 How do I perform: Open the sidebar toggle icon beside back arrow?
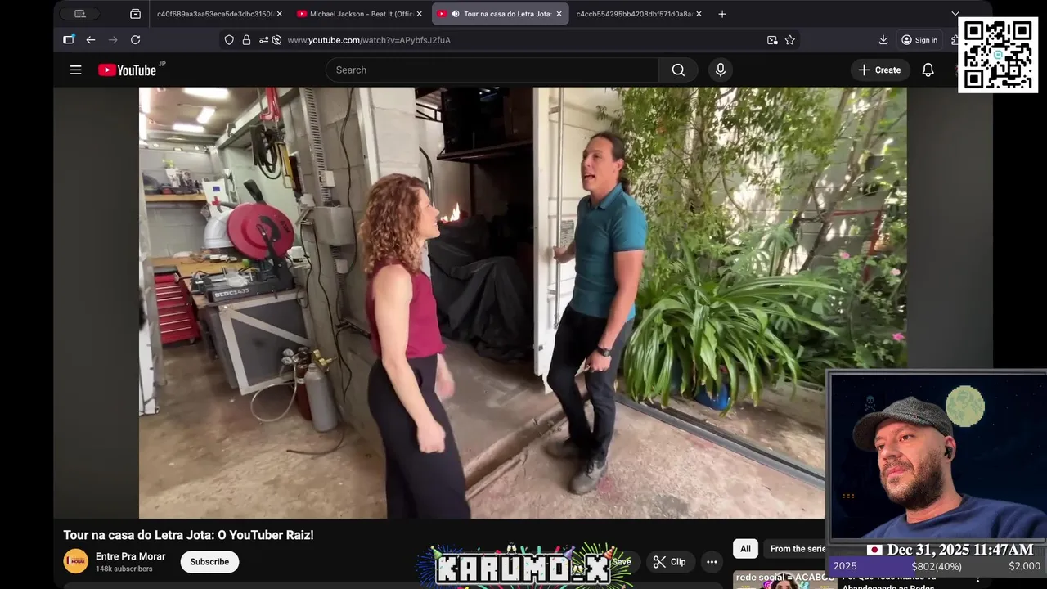[69, 40]
